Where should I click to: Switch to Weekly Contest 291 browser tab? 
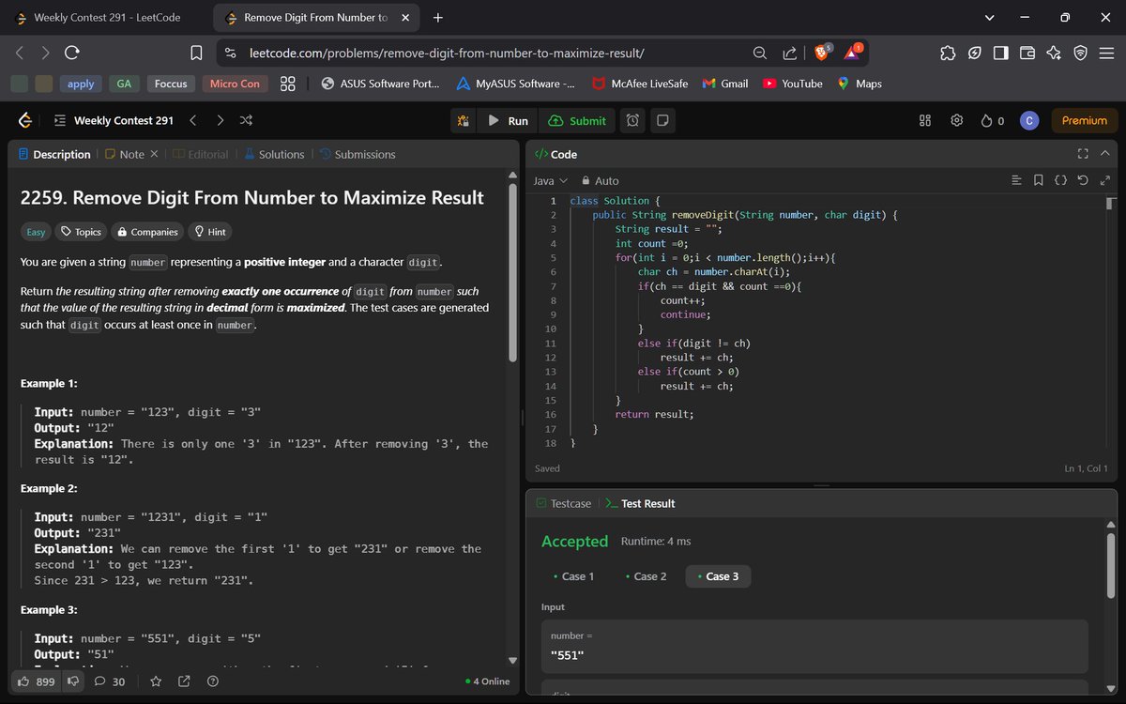[106, 17]
